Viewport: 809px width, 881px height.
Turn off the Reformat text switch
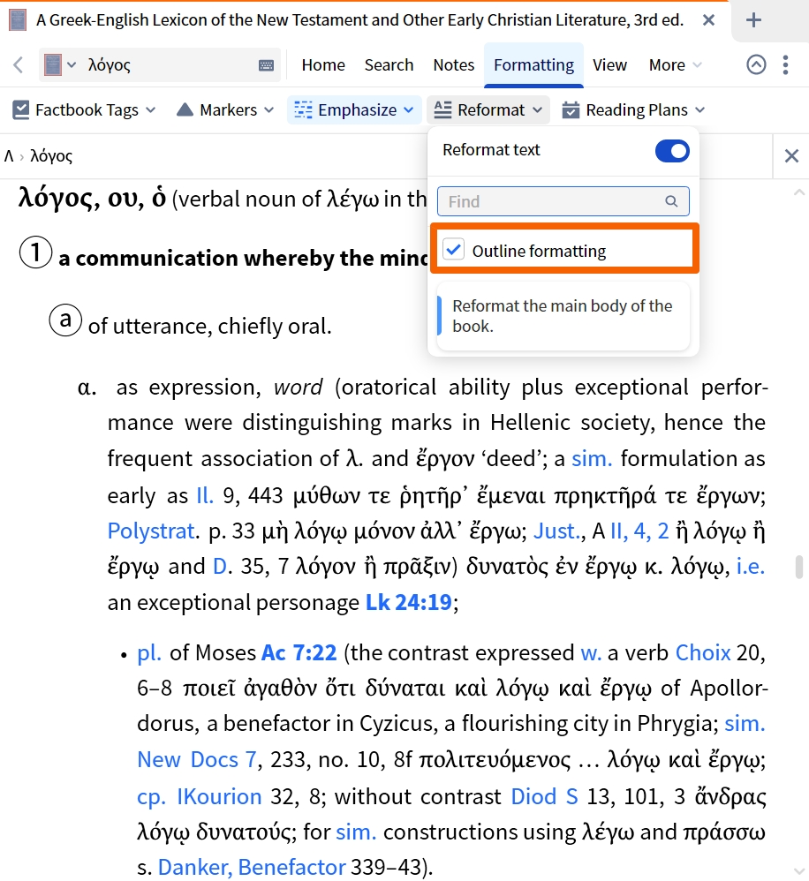tap(672, 151)
